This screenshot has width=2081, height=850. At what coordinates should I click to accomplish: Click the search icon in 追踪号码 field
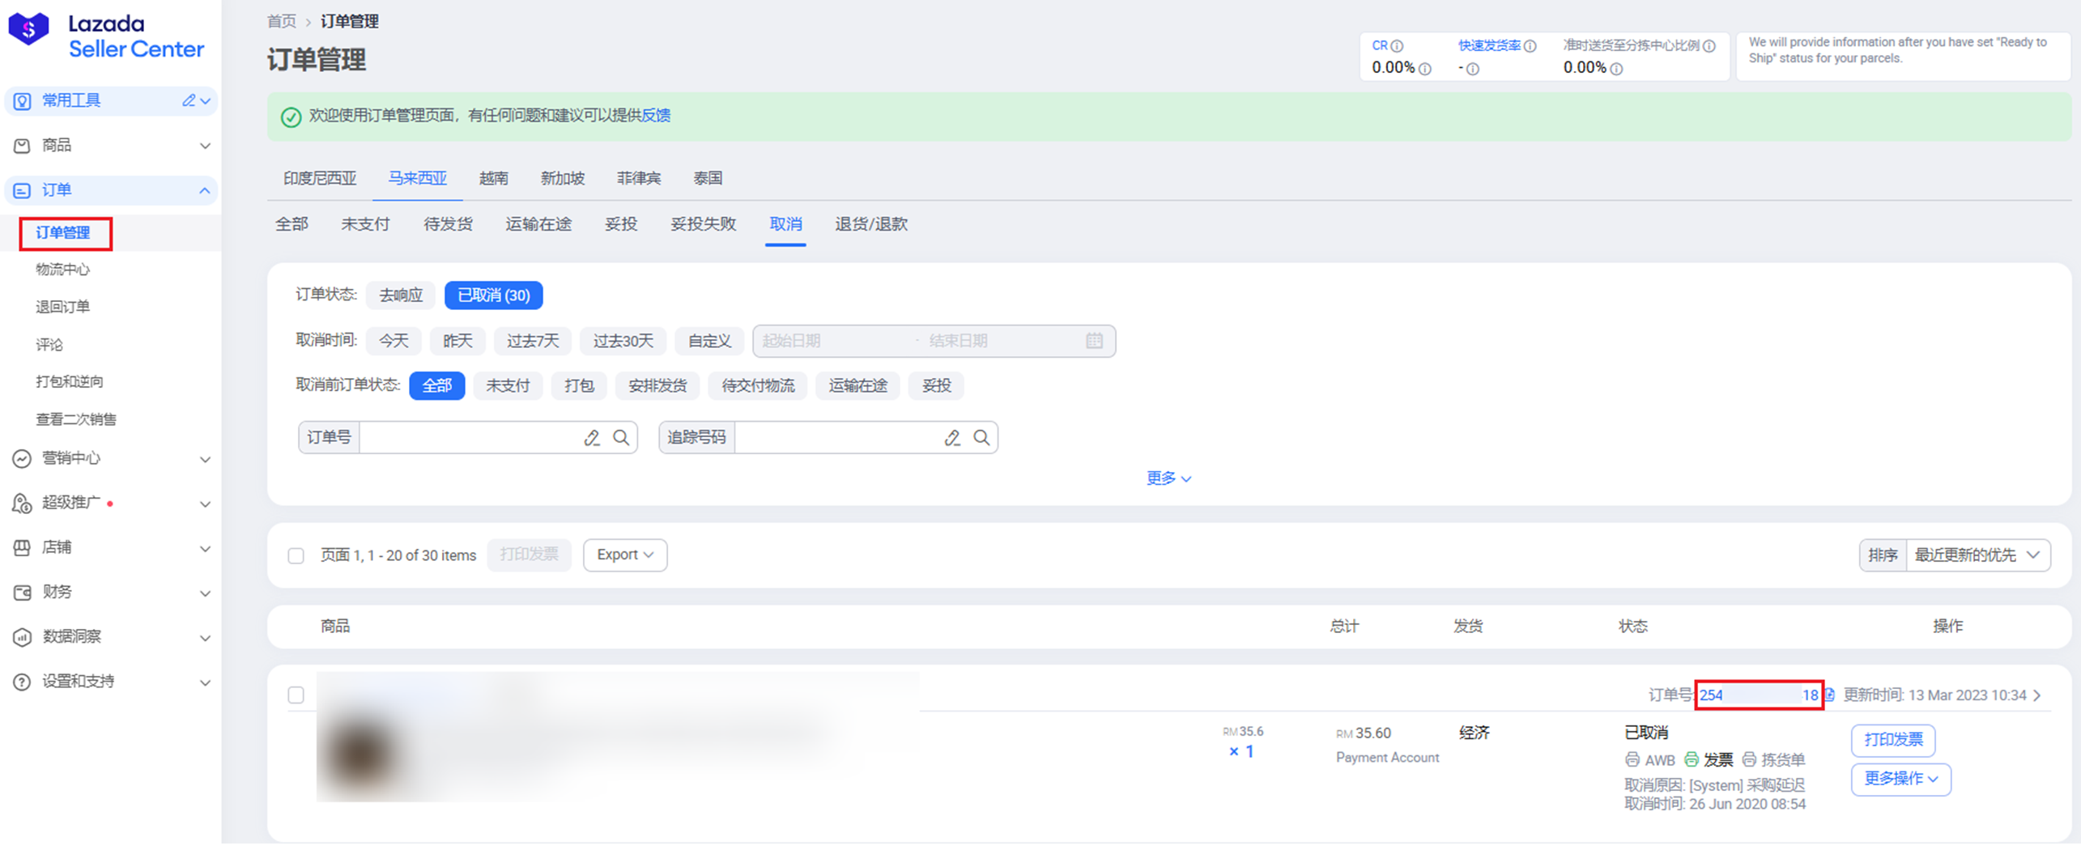[981, 438]
